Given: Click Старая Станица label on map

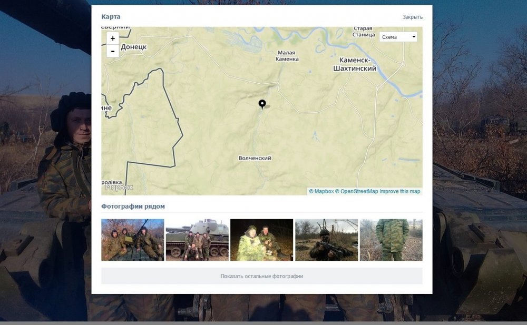Looking at the screenshot, I should pos(363,32).
